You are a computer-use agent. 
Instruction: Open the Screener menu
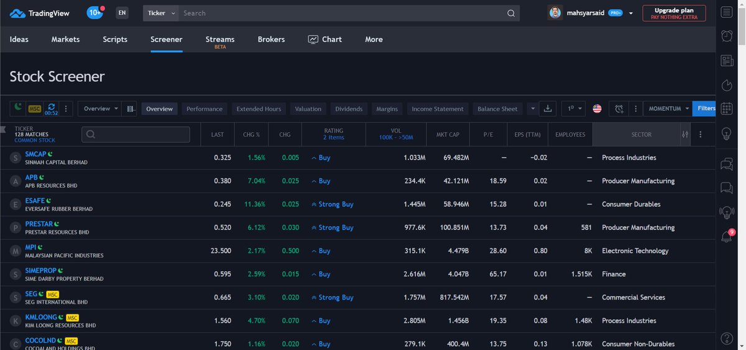tap(167, 39)
